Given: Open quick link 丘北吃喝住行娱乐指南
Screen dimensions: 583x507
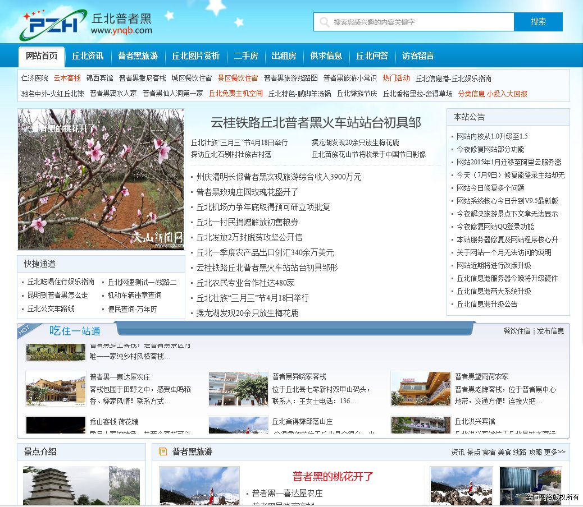Looking at the screenshot, I should [x=61, y=282].
